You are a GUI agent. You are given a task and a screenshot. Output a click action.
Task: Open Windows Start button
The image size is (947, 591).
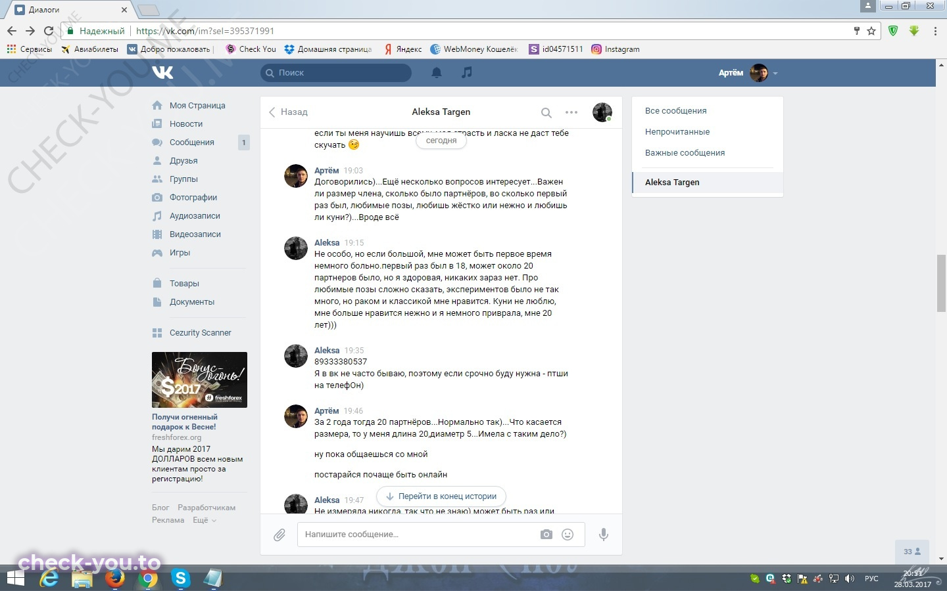[x=15, y=579]
